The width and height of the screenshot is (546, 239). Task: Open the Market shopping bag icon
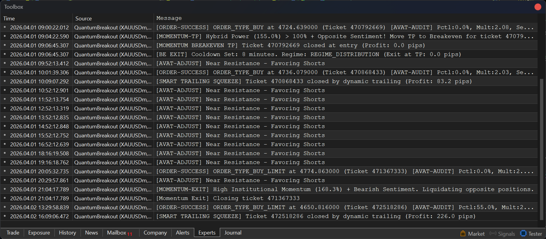pyautogui.click(x=463, y=233)
